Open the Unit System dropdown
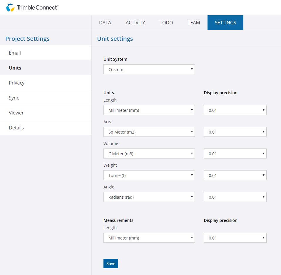 pos(149,69)
